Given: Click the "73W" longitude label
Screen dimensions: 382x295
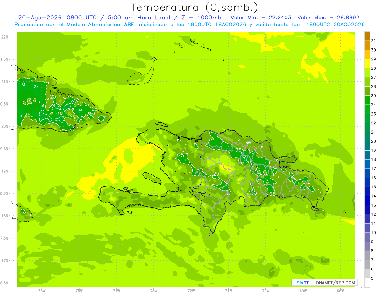Looking at the screenshot, I should pos(154,291).
